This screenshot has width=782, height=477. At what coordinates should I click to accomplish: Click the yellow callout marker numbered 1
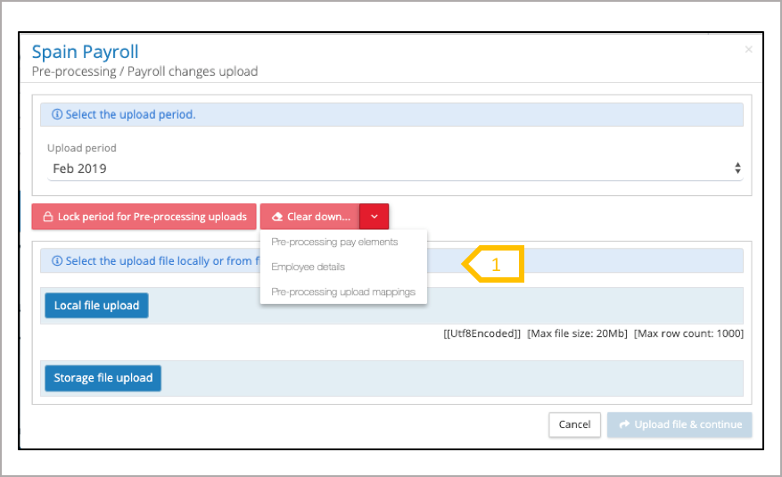coord(493,265)
